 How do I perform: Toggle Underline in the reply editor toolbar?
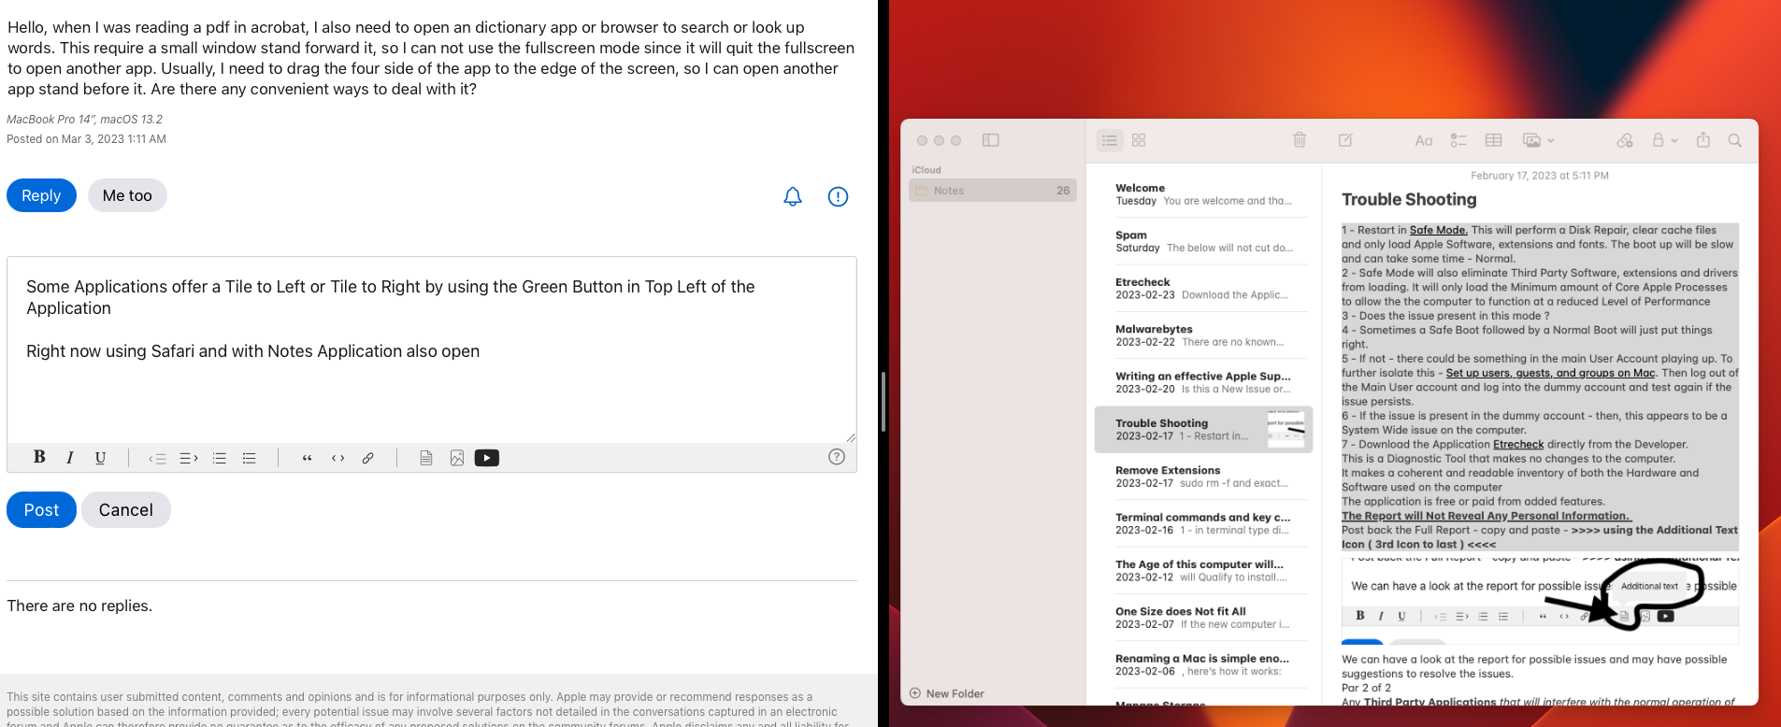point(100,457)
